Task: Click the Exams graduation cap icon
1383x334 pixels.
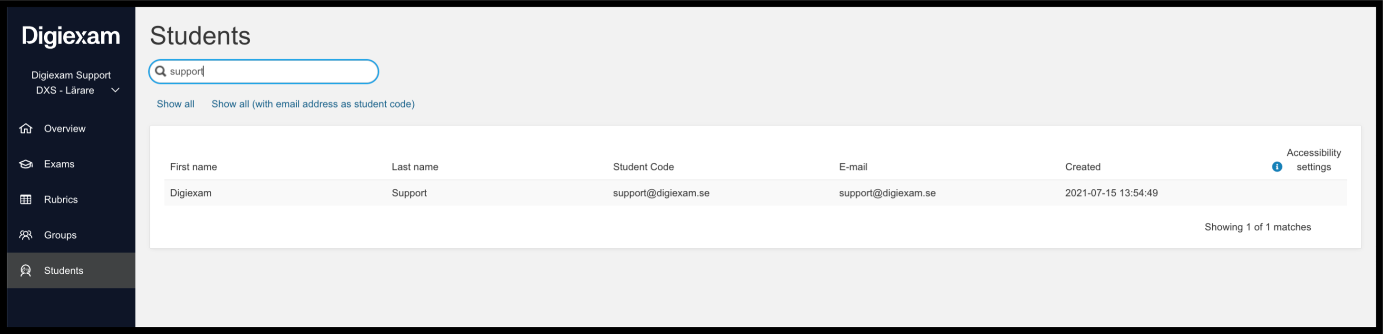Action: 26,164
